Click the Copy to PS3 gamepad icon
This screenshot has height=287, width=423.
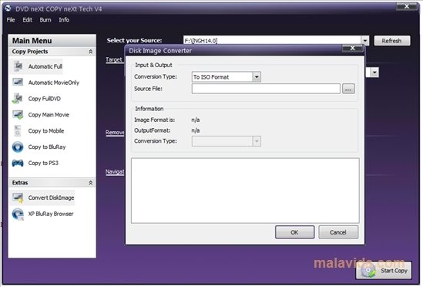click(x=18, y=163)
